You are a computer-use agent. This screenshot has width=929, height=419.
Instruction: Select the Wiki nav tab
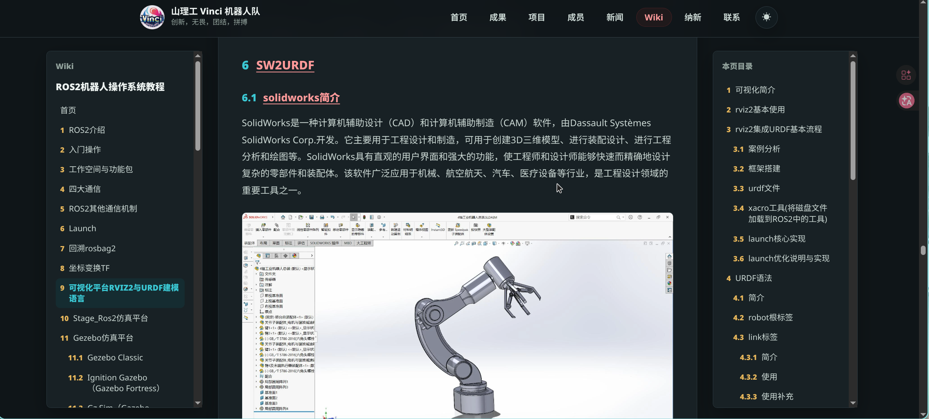(x=654, y=17)
